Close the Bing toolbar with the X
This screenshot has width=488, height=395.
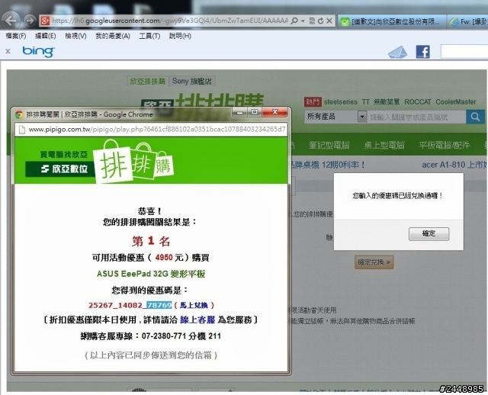point(8,51)
